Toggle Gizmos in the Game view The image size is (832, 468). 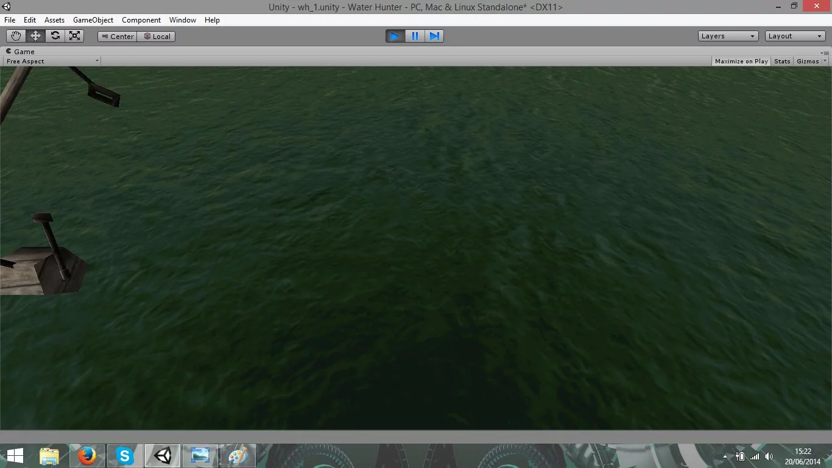[808, 61]
